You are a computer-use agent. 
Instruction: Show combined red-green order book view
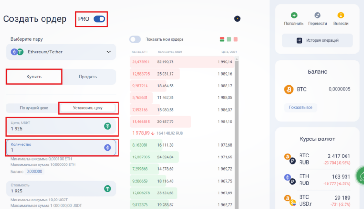pos(222,39)
